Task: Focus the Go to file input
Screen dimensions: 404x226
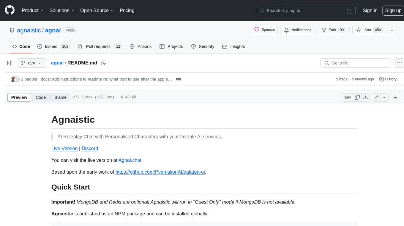Action: click(356, 63)
